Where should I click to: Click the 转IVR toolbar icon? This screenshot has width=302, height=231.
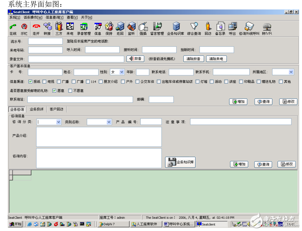267,28
